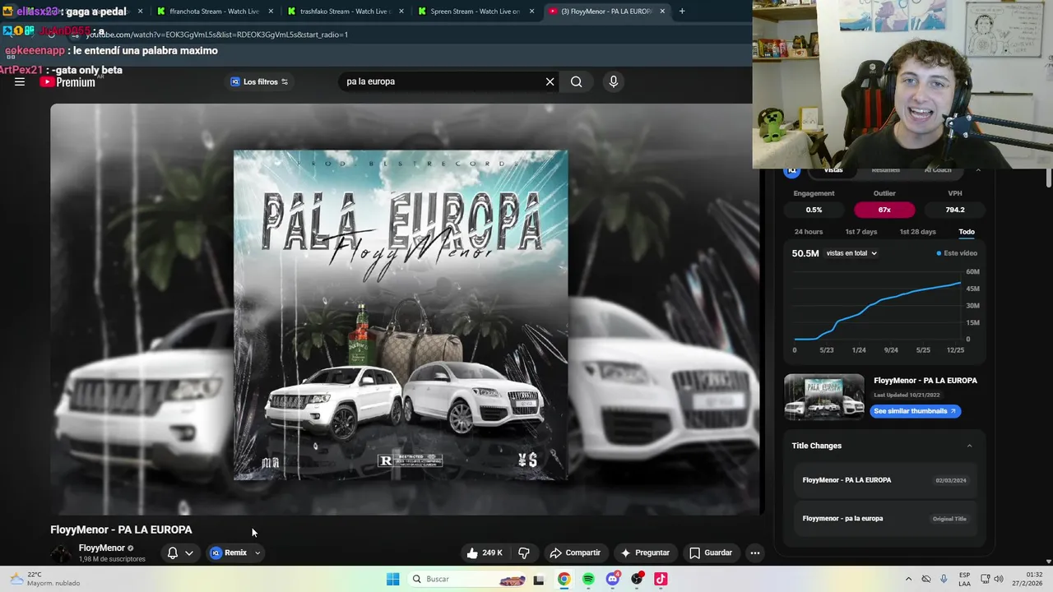This screenshot has width=1053, height=592.
Task: Select the '1st 7 days' range tab
Action: click(861, 232)
